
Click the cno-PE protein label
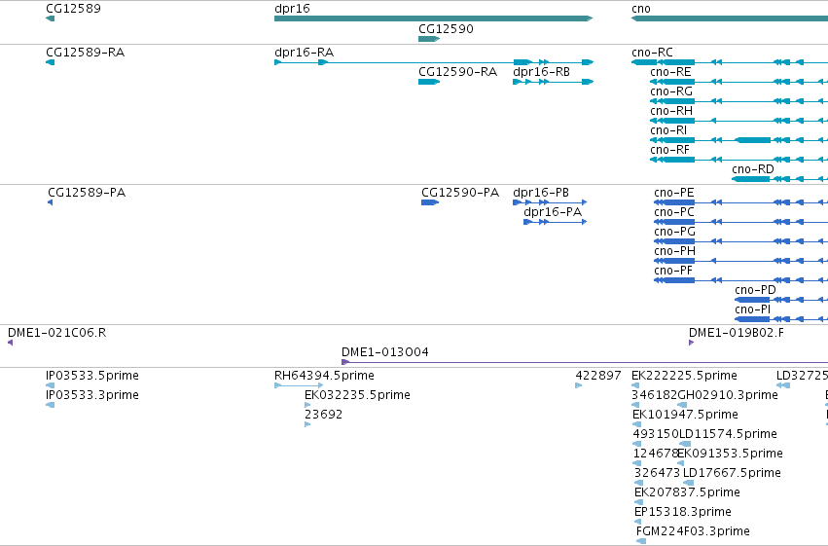tap(674, 193)
